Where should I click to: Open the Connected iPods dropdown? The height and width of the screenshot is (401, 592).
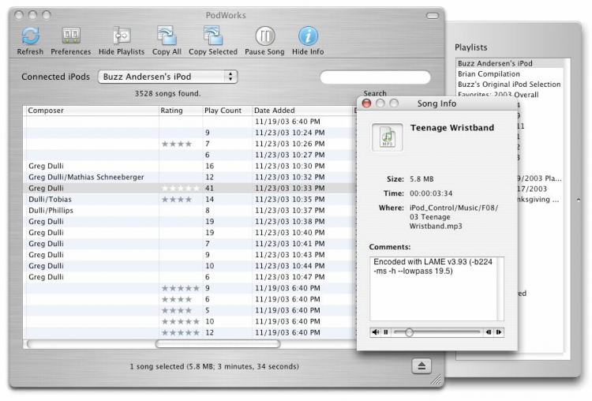click(x=167, y=77)
